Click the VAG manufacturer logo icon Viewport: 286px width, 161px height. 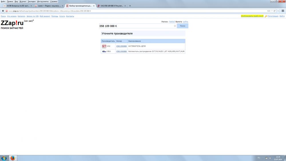pyautogui.click(x=104, y=46)
